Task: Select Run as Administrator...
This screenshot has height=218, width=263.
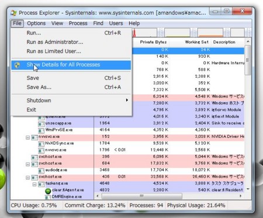Action: (x=71, y=42)
